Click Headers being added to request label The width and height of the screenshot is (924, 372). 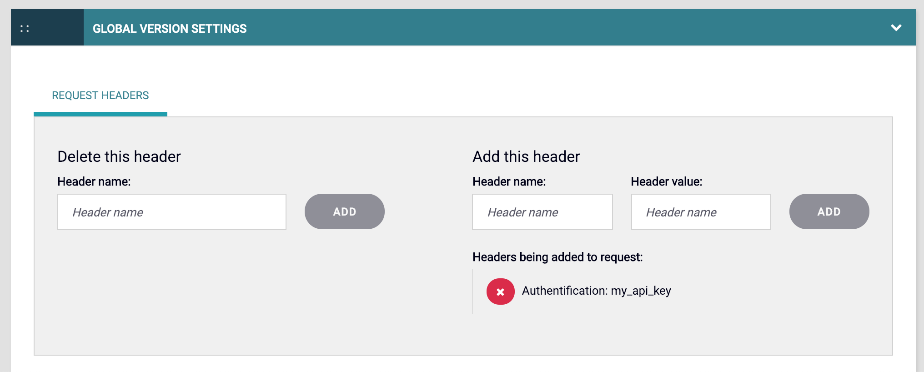click(x=557, y=257)
